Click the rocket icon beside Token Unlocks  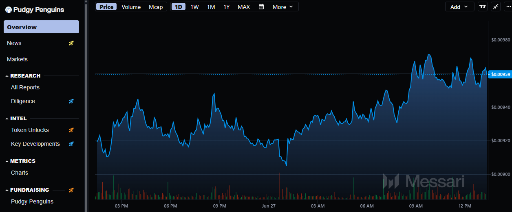click(x=71, y=130)
